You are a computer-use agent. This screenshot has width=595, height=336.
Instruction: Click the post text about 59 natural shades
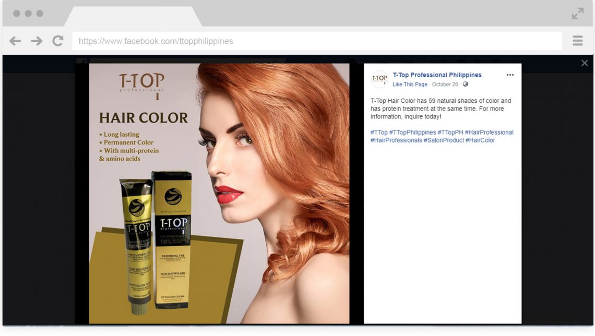click(x=441, y=109)
